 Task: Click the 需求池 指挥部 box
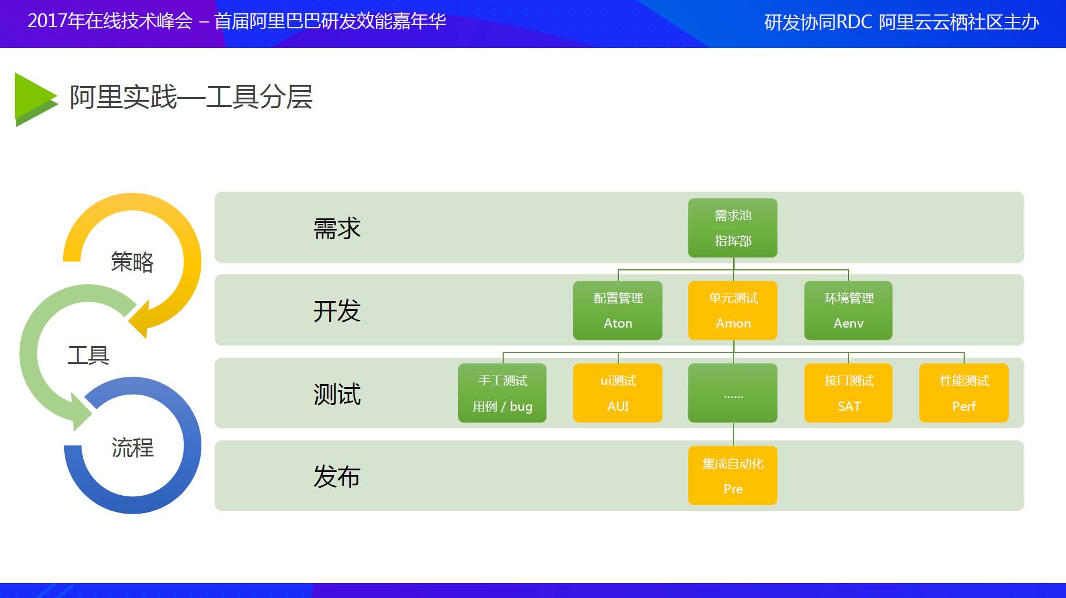733,228
